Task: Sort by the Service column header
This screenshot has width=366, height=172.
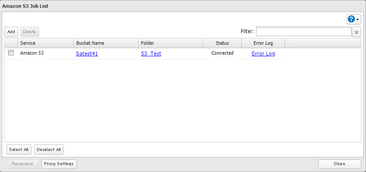Action: tap(45, 43)
